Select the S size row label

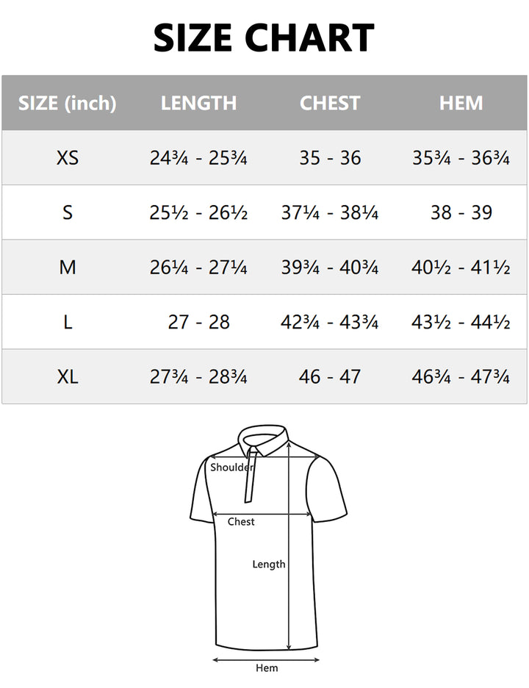(x=68, y=212)
